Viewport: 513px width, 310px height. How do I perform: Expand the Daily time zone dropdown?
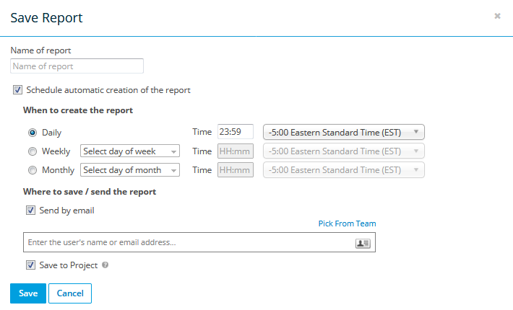click(344, 132)
